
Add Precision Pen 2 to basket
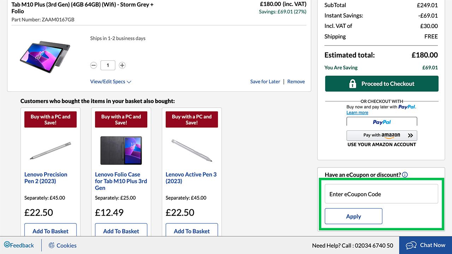[50, 230]
